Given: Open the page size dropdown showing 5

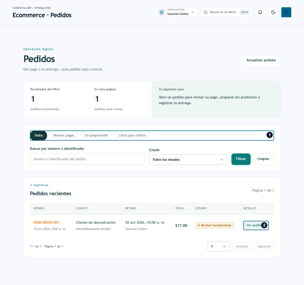Looking at the screenshot, I should pos(219,246).
